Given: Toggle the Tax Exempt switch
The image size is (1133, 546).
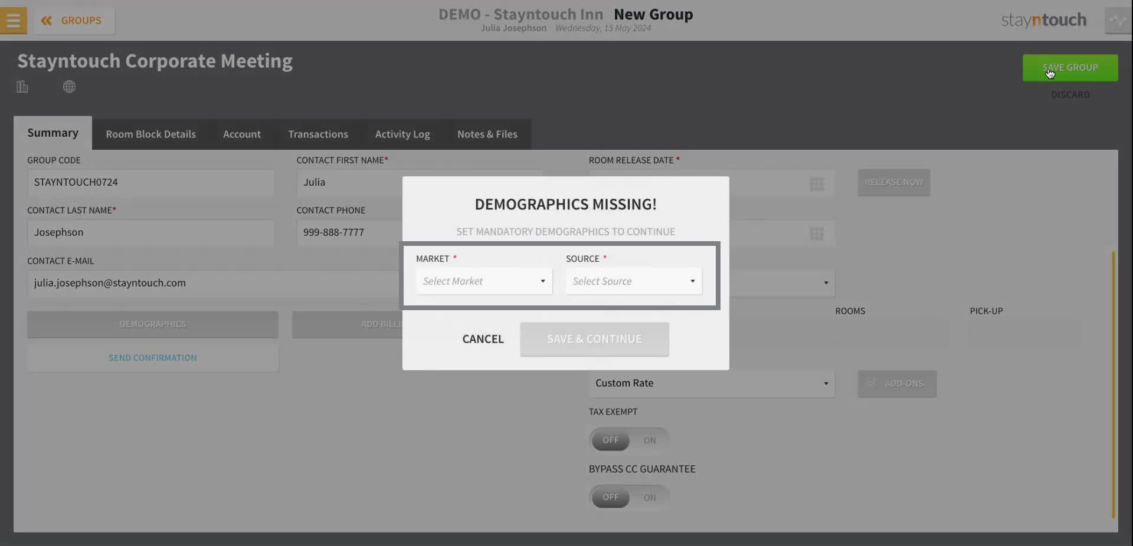Looking at the screenshot, I should click(629, 440).
